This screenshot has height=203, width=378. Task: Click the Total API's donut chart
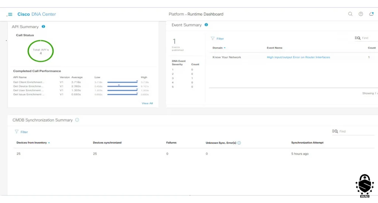[x=41, y=51]
